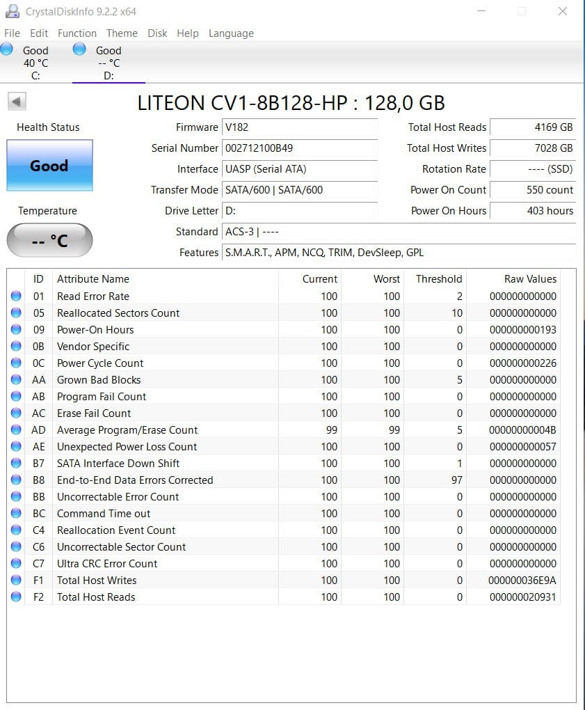Viewport: 585px width, 710px height.
Task: Go to previous disk with left arrow
Action: tap(17, 102)
